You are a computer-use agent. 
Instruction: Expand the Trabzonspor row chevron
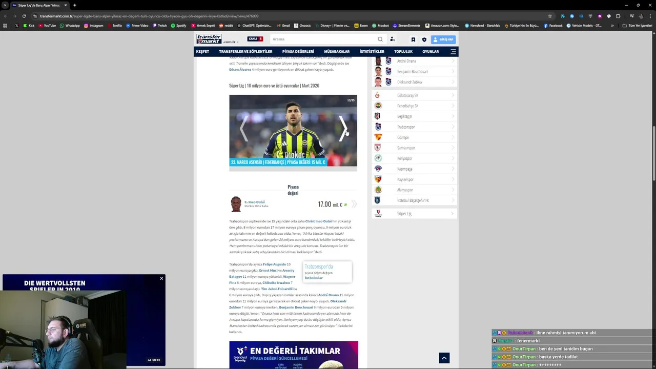point(453,127)
